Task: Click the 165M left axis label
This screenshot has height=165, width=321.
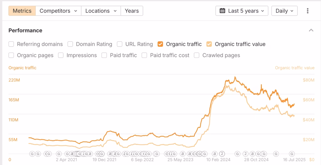Action: [x=14, y=100]
